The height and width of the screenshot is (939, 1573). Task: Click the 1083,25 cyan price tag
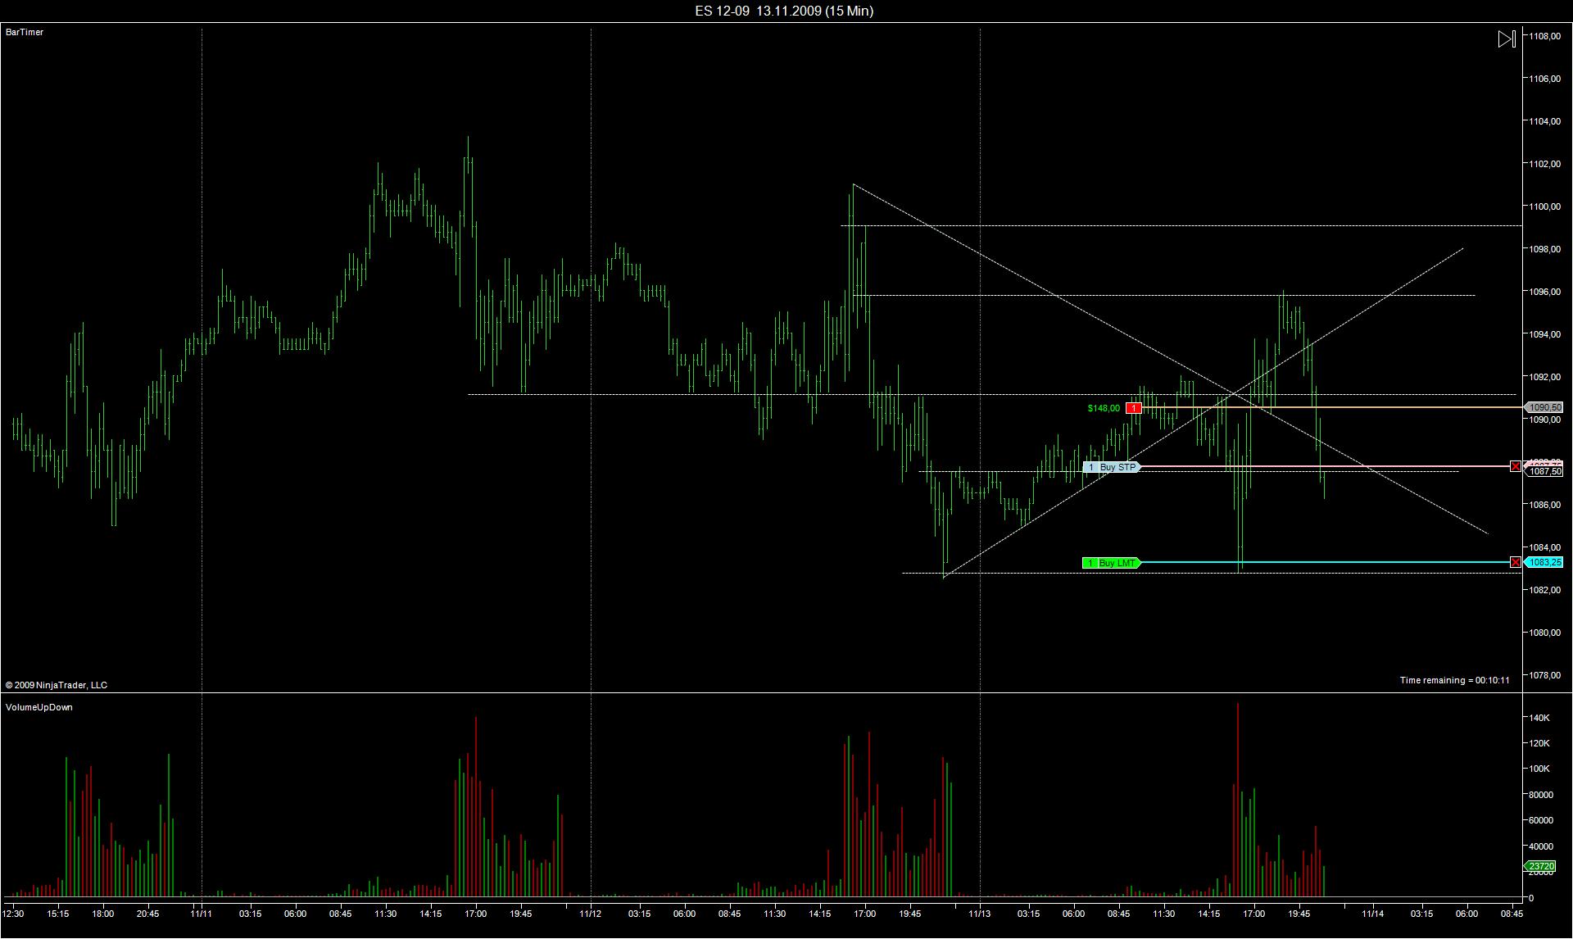(x=1545, y=562)
